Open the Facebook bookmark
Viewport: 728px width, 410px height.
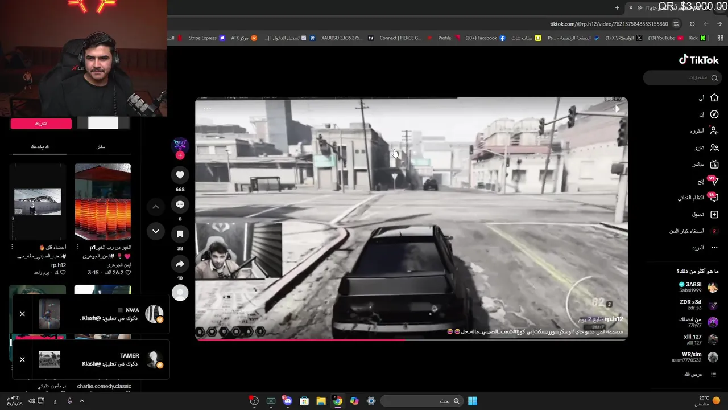click(x=485, y=38)
